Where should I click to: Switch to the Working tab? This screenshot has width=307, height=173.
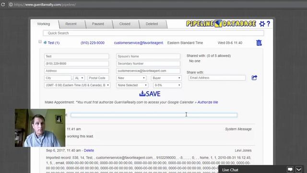(44, 24)
